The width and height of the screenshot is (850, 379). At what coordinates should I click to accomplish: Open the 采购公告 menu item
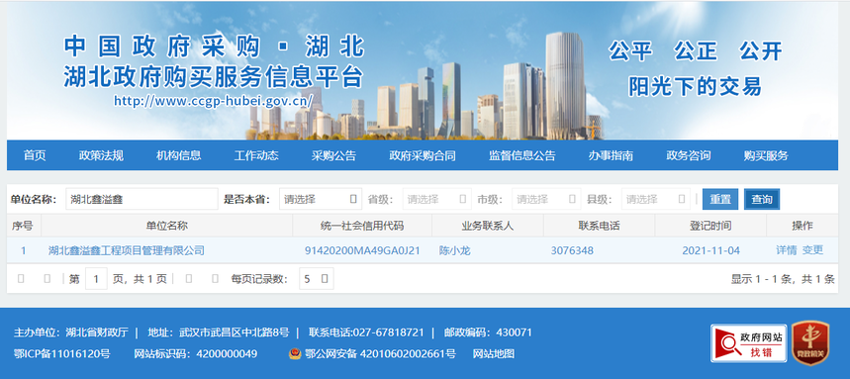(333, 155)
